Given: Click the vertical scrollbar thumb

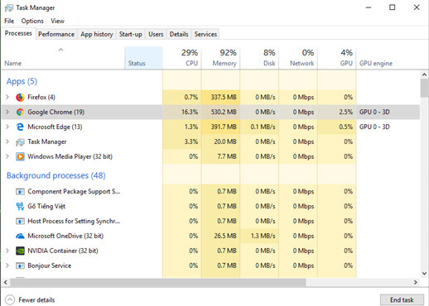Looking at the screenshot, I should pyautogui.click(x=424, y=88).
